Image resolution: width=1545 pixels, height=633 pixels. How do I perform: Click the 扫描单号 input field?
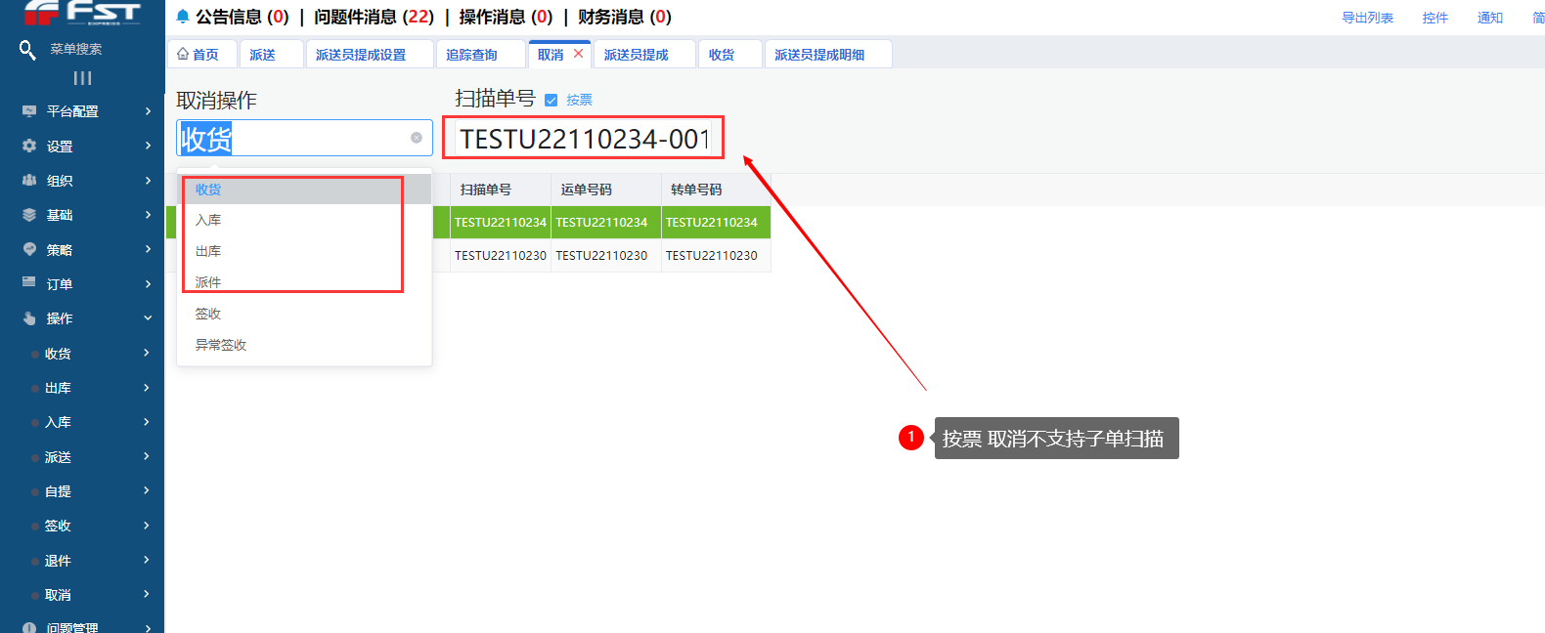tap(584, 139)
